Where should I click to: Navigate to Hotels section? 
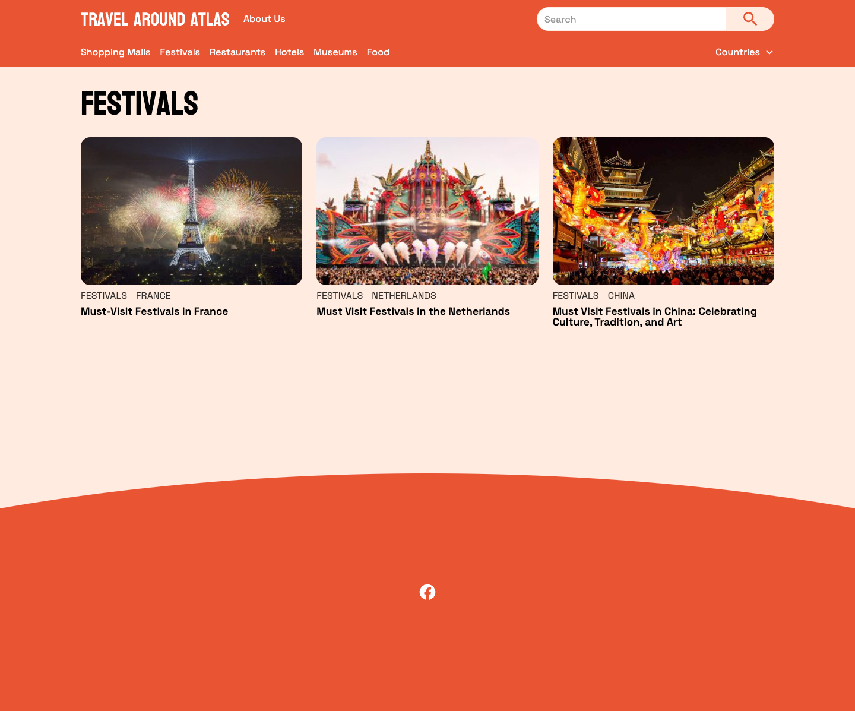pos(289,52)
